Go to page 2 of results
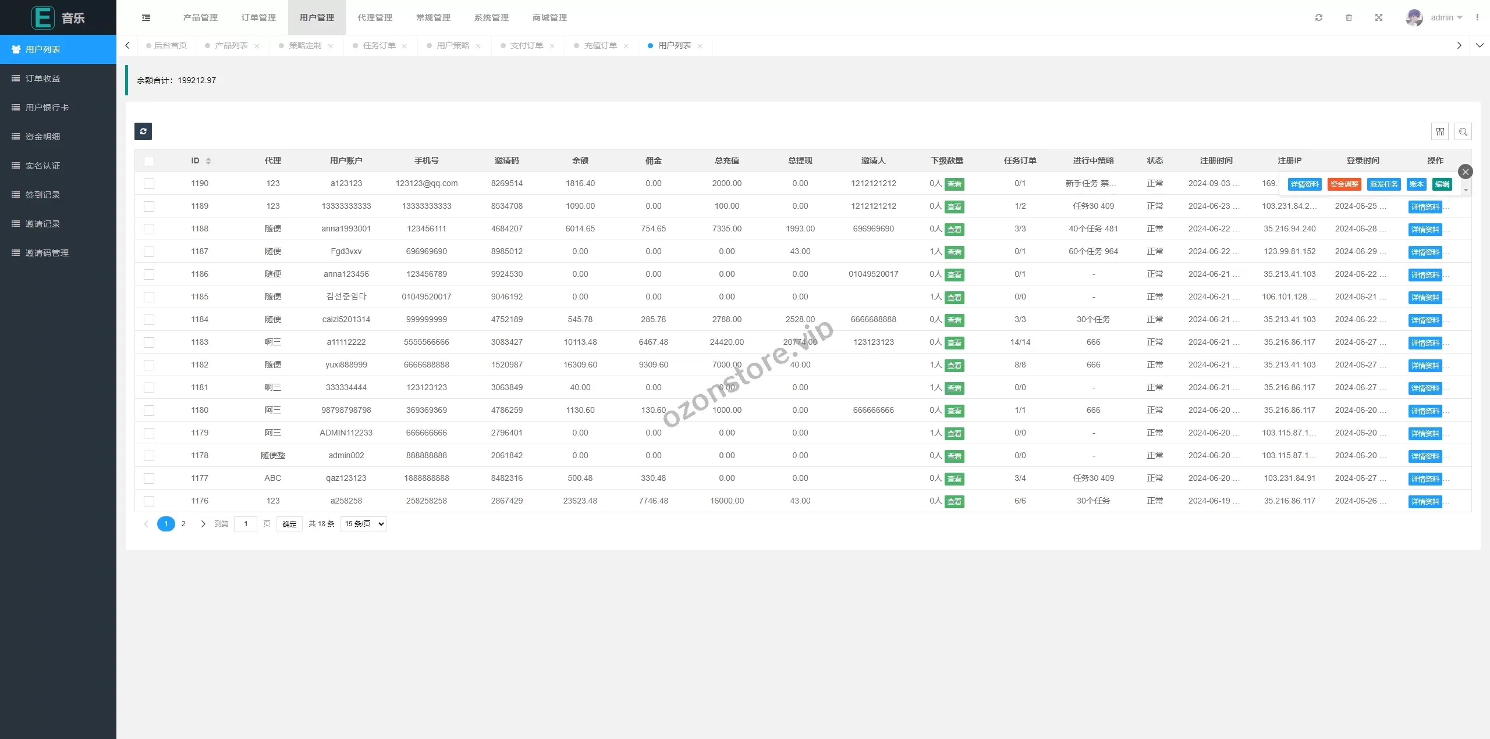1490x739 pixels. tap(183, 524)
